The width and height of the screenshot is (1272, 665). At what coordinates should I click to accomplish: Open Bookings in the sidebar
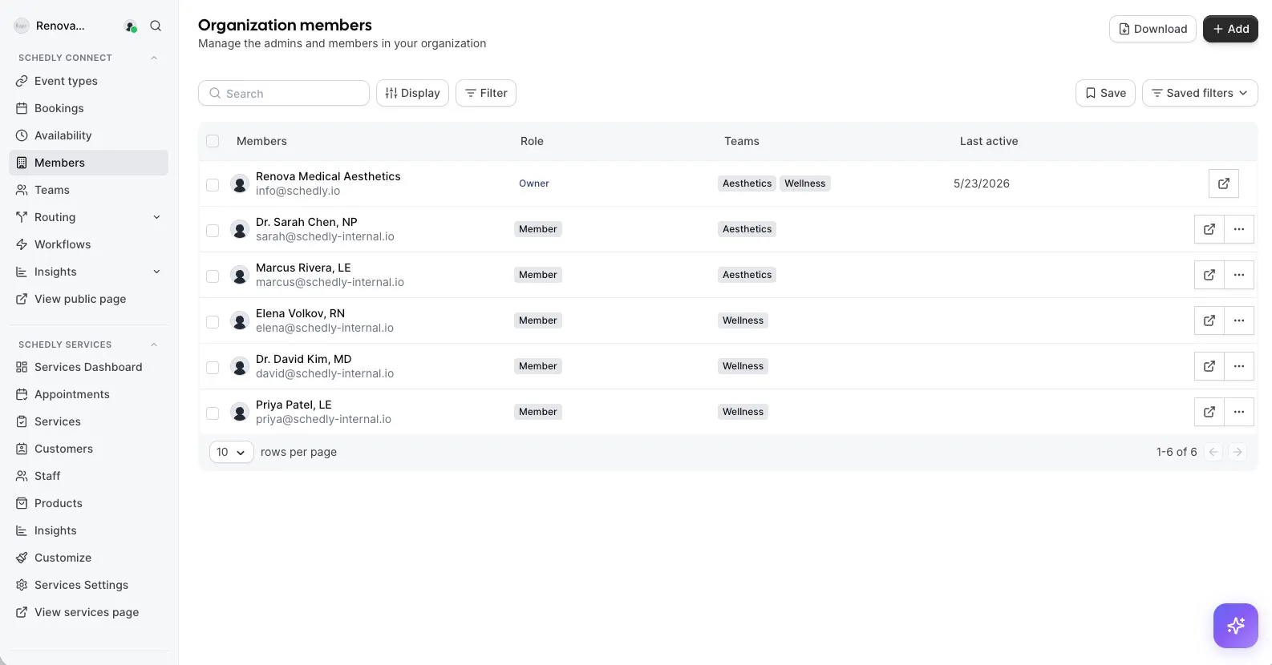(88, 108)
